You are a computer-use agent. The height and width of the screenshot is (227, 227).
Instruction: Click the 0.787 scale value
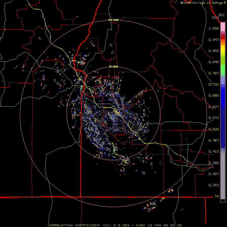click(x=214, y=73)
